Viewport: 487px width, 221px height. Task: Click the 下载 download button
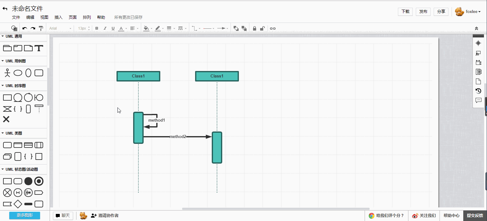pyautogui.click(x=405, y=12)
